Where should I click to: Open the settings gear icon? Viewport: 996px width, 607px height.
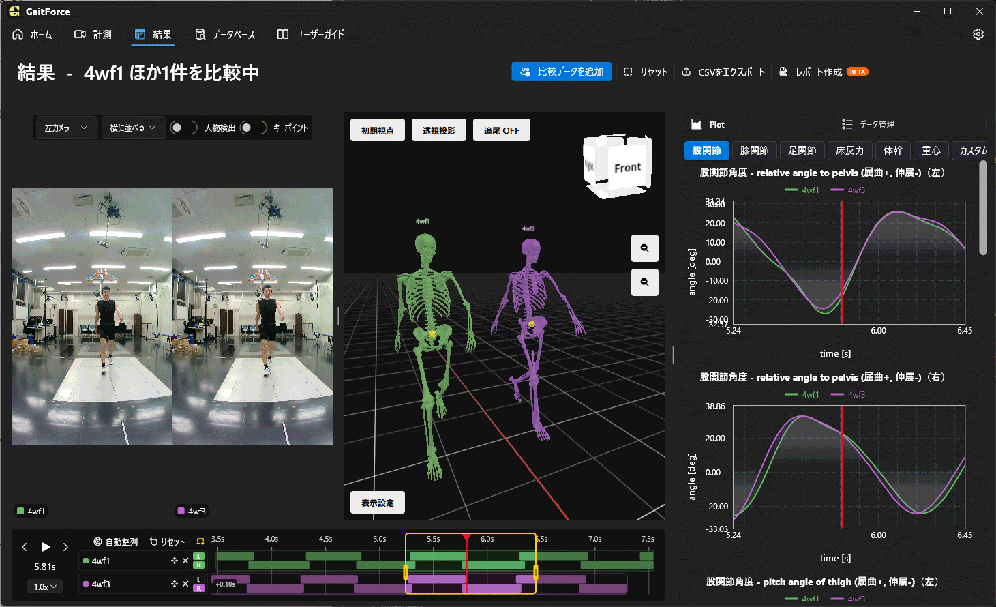pos(978,34)
